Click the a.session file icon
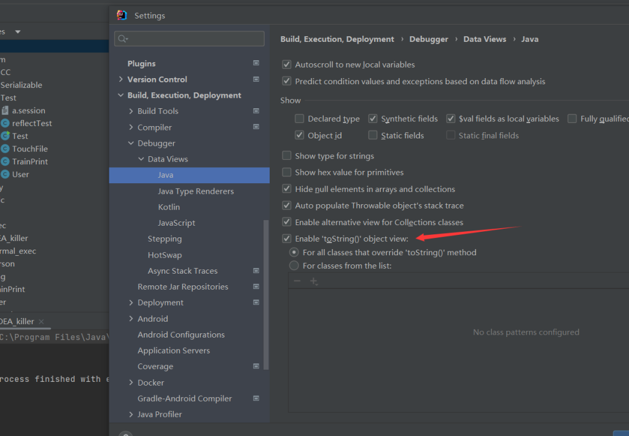Screen dimensions: 629x436 (6, 111)
